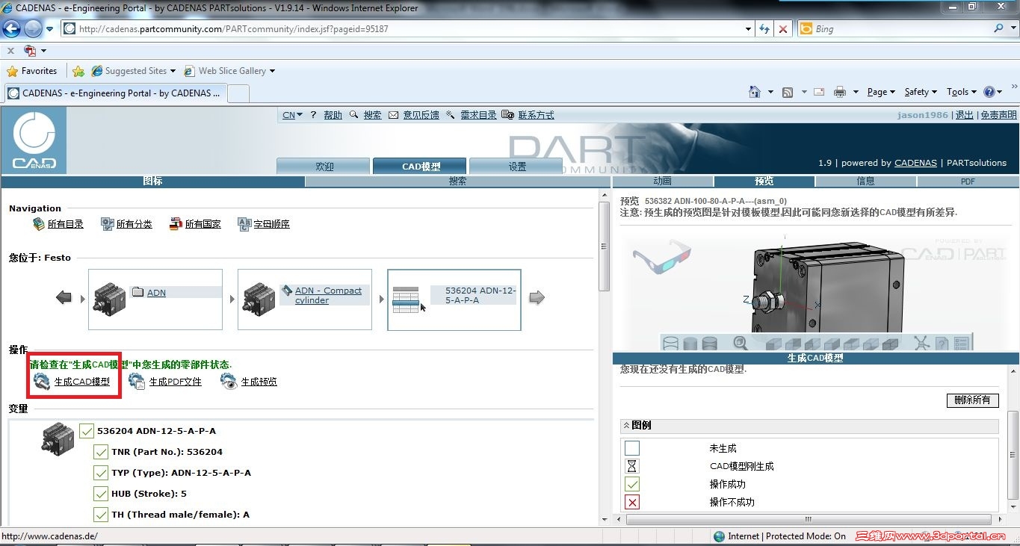Click the list-settings icon in preview toolbar
Image resolution: width=1020 pixels, height=546 pixels.
point(961,344)
